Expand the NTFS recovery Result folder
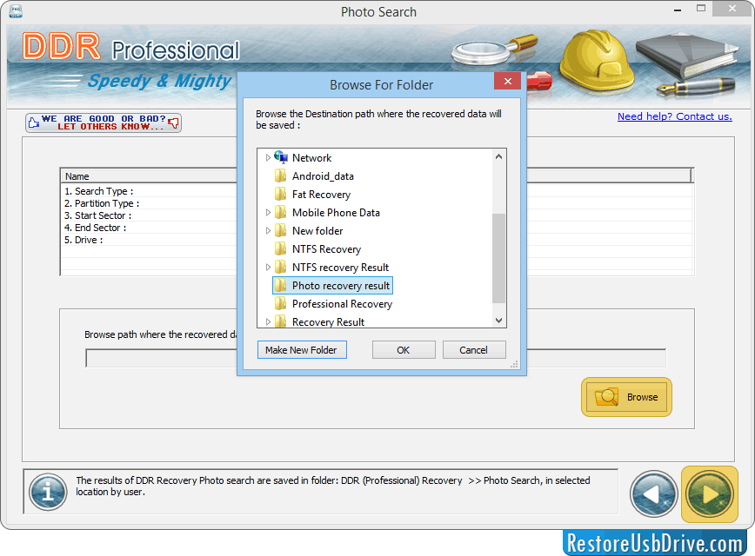The image size is (755, 556). pyautogui.click(x=268, y=268)
